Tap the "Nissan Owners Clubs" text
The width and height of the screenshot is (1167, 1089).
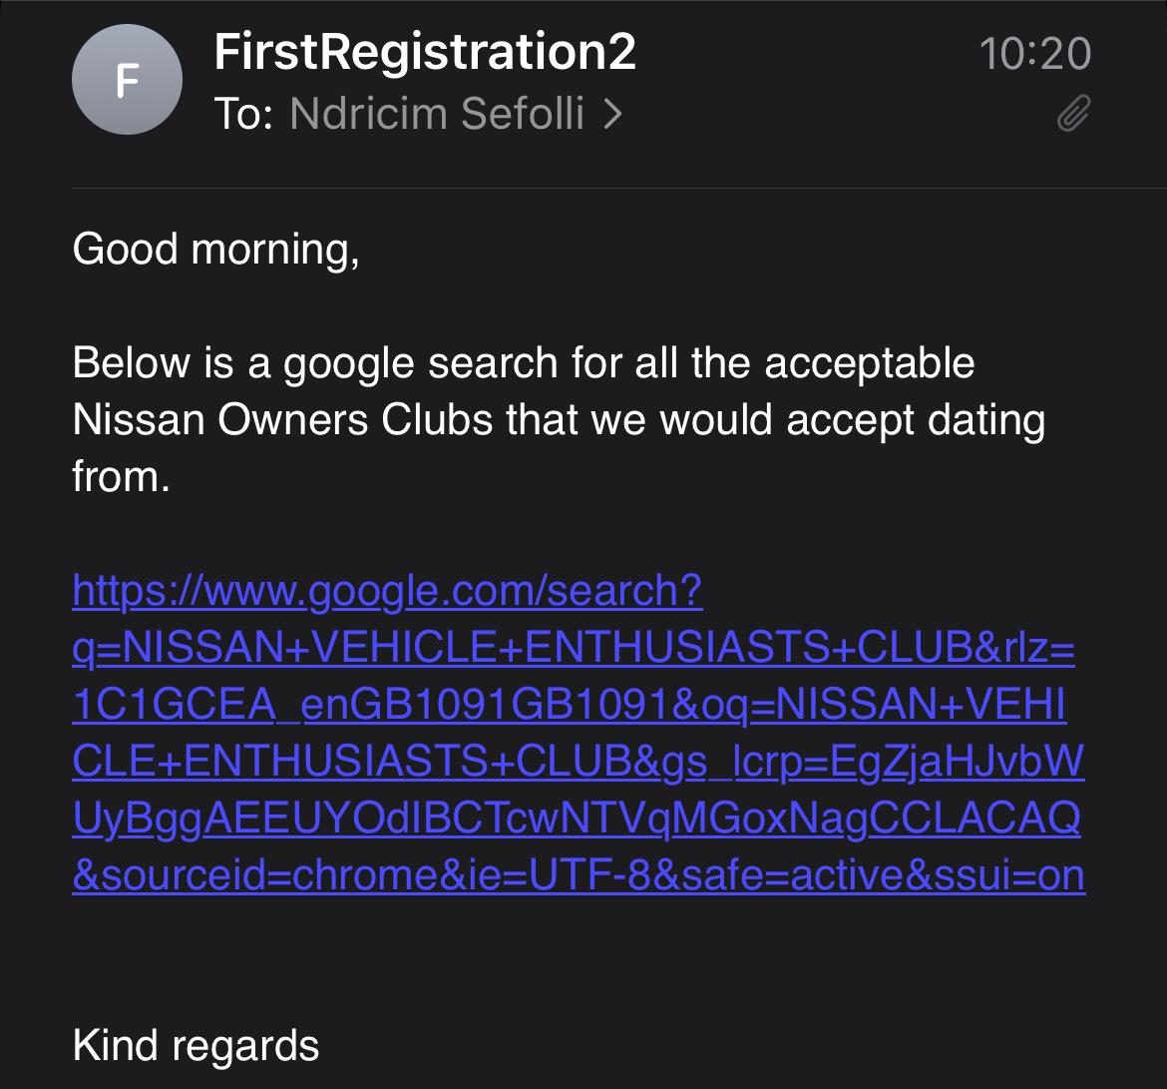click(x=282, y=419)
